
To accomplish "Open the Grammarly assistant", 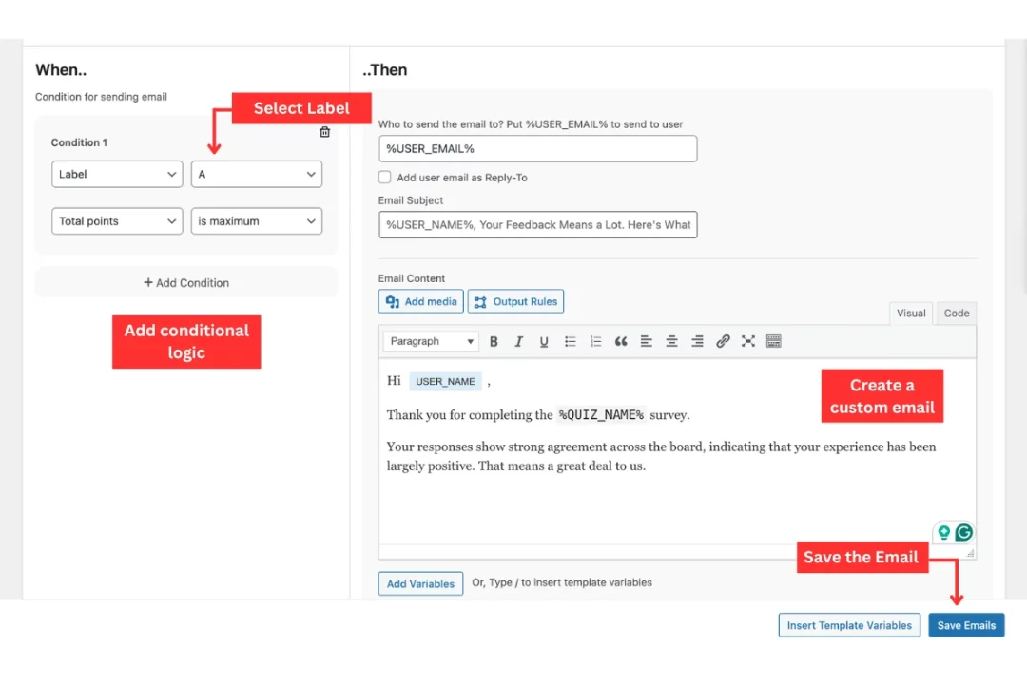I will tap(966, 533).
